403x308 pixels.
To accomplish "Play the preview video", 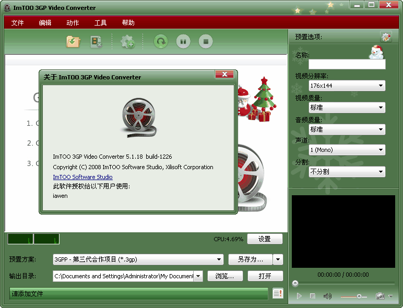I will pyautogui.click(x=299, y=296).
